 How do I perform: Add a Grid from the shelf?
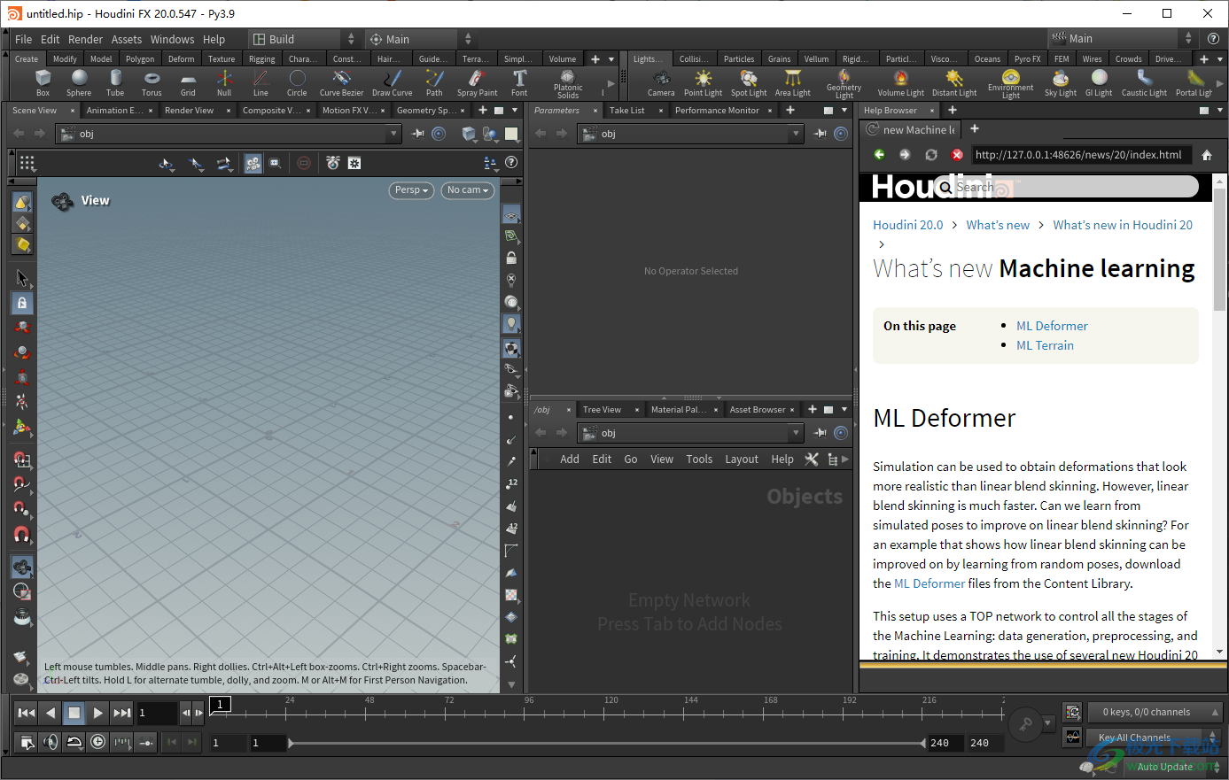(188, 83)
